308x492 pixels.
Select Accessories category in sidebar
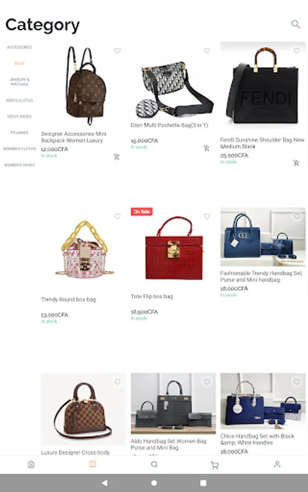pos(20,47)
